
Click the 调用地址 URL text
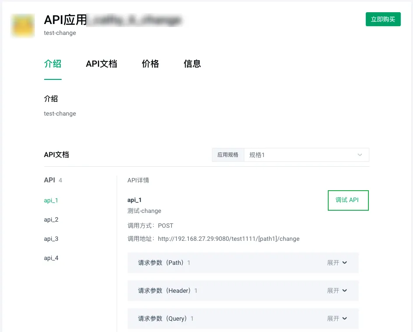point(229,239)
